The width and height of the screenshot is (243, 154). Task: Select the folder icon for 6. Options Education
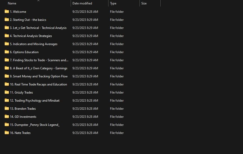7,52
